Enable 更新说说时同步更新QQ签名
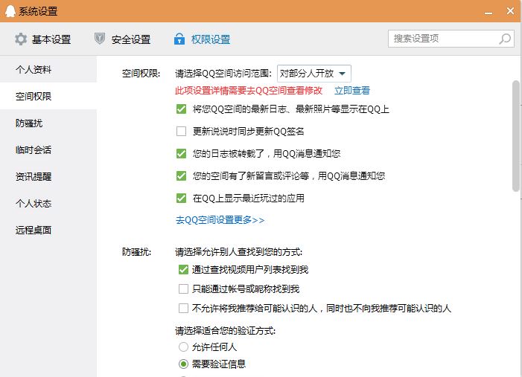The height and width of the screenshot is (377, 522). click(x=181, y=132)
